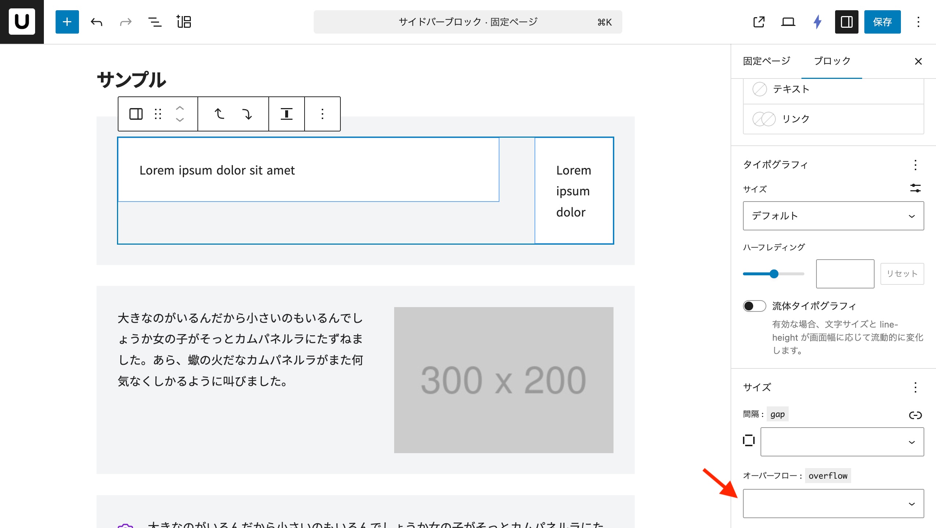Open the block toolbar options menu

pos(322,114)
